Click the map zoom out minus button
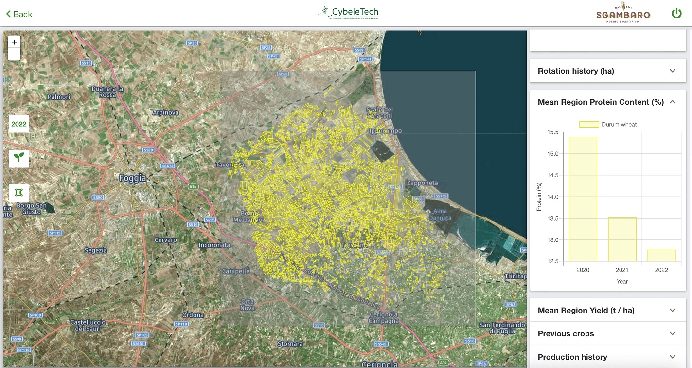The height and width of the screenshot is (368, 692). pos(14,55)
